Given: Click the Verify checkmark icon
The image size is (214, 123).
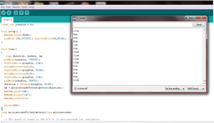Looking at the screenshot, I should [x=3, y=13].
